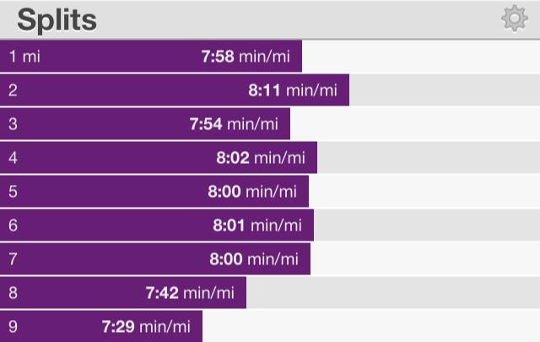Viewport: 540px width, 342px height.
Task: Open the splits settings gear icon
Action: [515, 18]
